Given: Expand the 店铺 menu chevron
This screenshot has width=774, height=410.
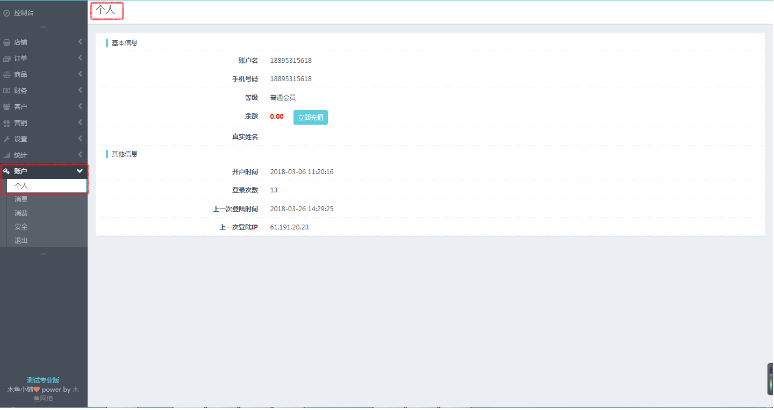Looking at the screenshot, I should [x=80, y=42].
